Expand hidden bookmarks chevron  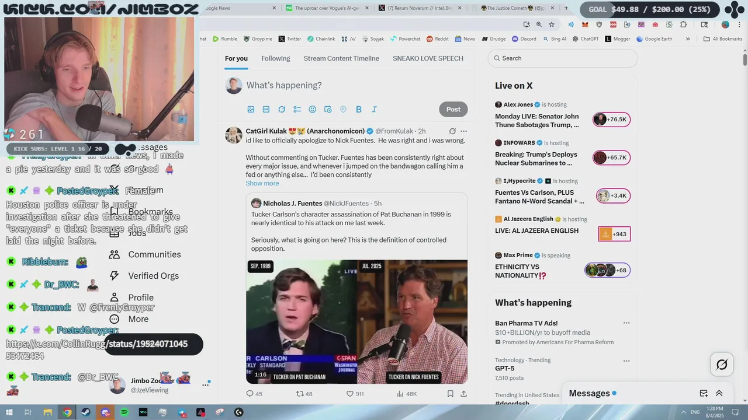(688, 39)
